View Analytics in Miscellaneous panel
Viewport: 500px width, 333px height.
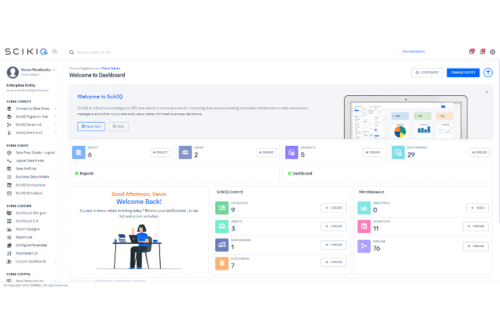click(x=477, y=208)
